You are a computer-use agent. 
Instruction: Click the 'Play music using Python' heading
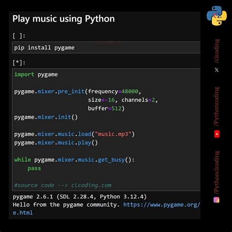[64, 19]
